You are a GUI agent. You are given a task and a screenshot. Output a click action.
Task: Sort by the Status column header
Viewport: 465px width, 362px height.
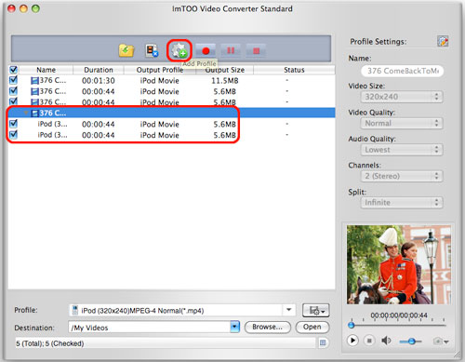pos(294,70)
